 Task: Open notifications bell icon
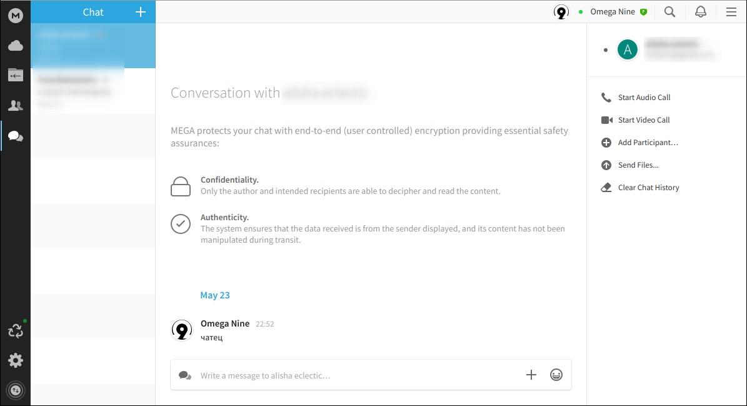coord(701,12)
